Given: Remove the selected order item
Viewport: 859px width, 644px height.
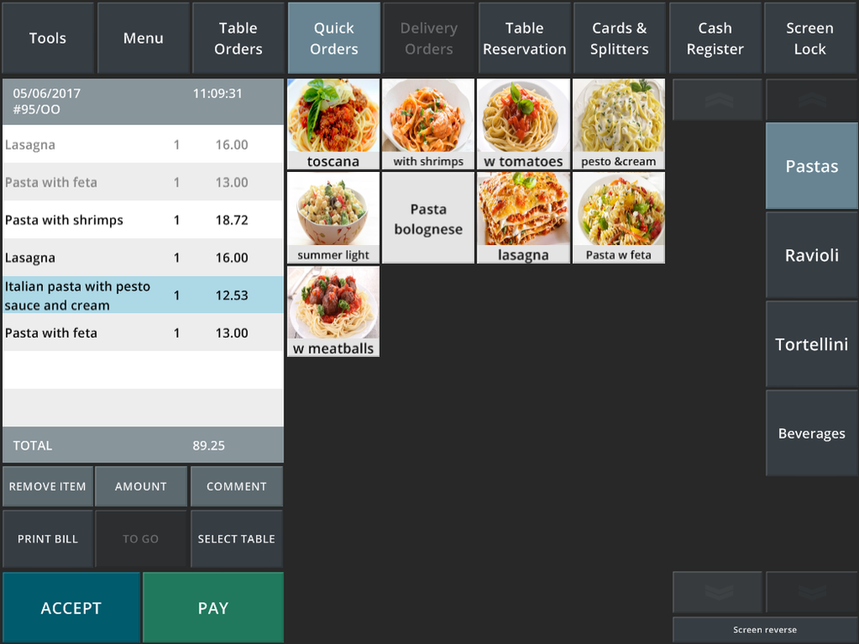Looking at the screenshot, I should pos(47,486).
